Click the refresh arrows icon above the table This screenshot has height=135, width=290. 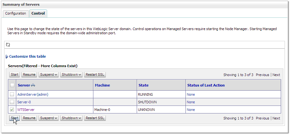(8, 45)
